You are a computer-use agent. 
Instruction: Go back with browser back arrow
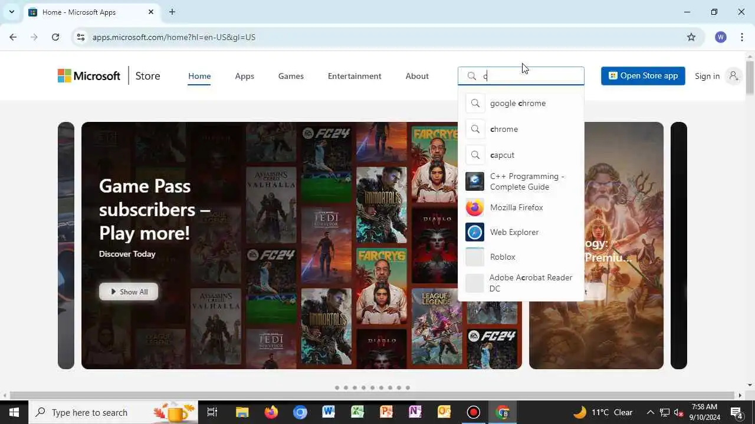(13, 37)
